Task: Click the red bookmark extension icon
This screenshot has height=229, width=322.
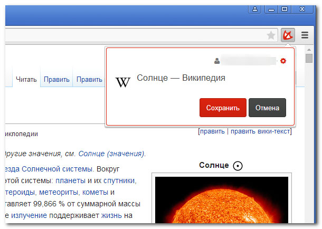Action: point(288,35)
